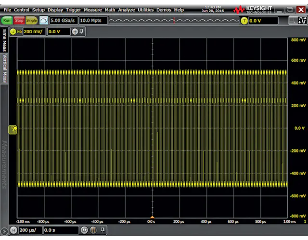Open the Help menu
The height and width of the screenshot is (240, 308).
pyautogui.click(x=179, y=10)
